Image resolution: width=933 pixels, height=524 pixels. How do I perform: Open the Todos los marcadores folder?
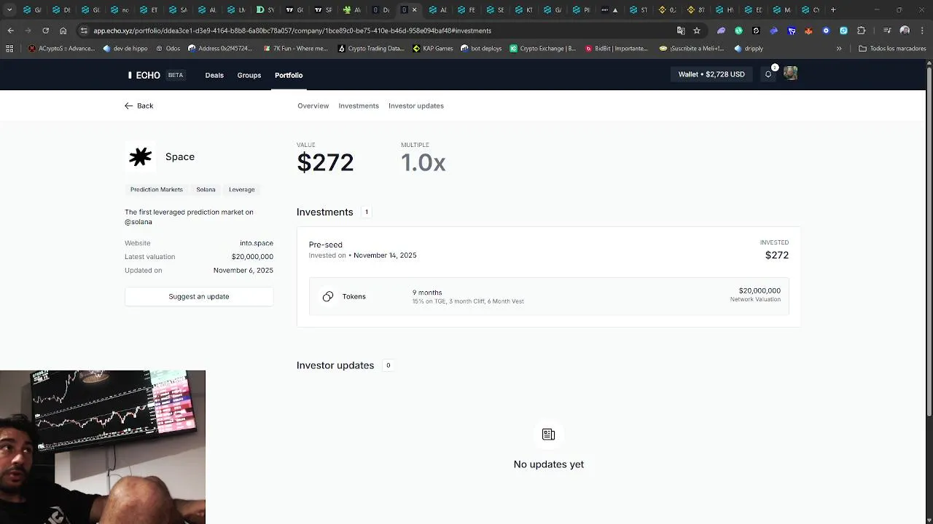click(892, 48)
